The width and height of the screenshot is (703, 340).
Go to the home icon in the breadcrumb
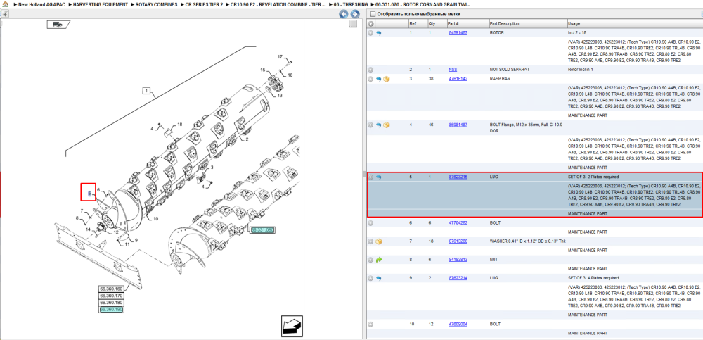pos(5,4)
